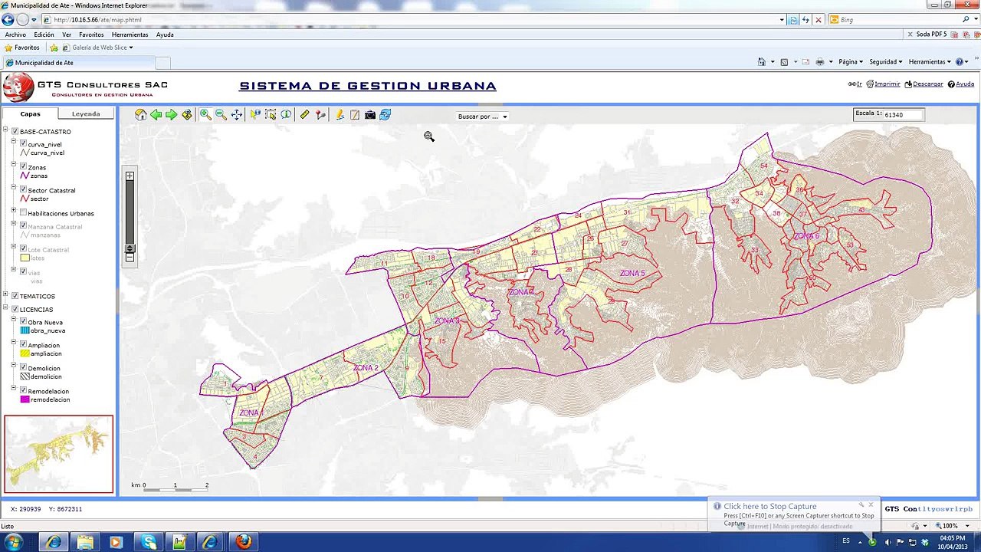The height and width of the screenshot is (552, 981).
Task: Click the Favoritos button in favorites bar
Action: [22, 48]
